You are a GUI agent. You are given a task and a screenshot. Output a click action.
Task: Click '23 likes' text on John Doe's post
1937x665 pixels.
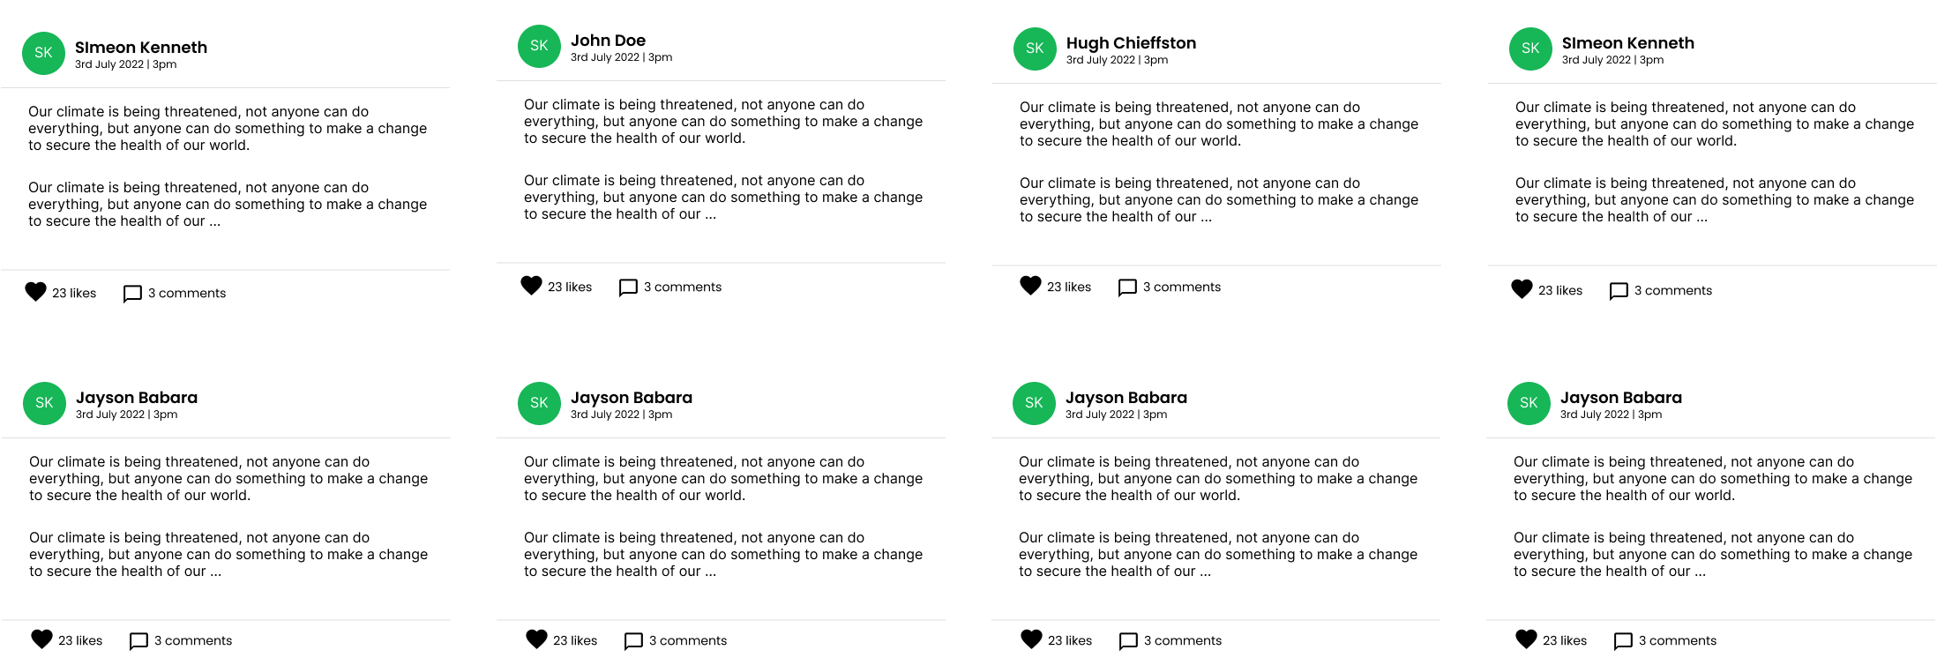pyautogui.click(x=570, y=288)
